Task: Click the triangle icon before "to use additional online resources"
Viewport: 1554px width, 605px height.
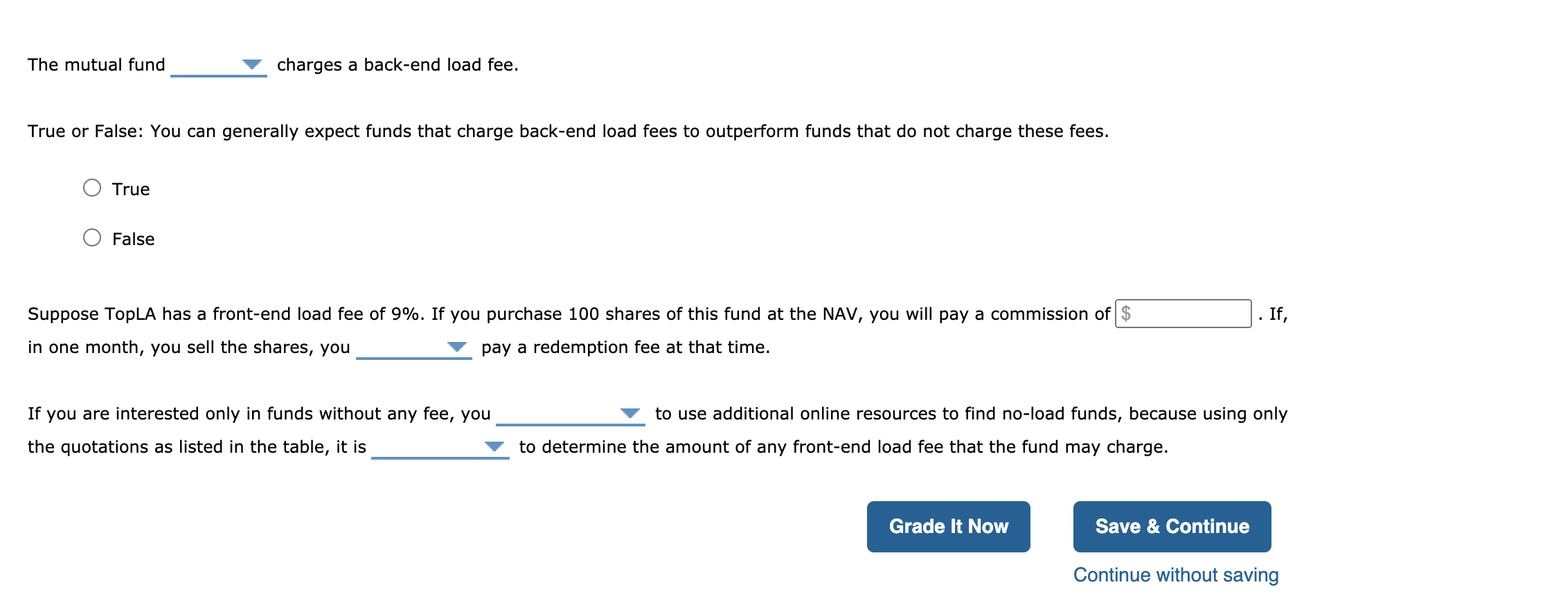Action: 632,414
